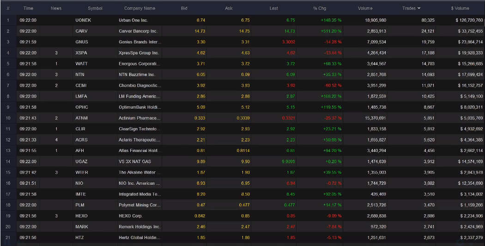Sort by Symbol column header
Screen dimensions: 485x246
95,8
